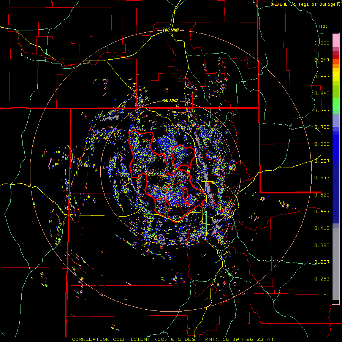The image size is (342, 342).
Task: Click the 0.893 color scale label
Action: tap(322, 76)
